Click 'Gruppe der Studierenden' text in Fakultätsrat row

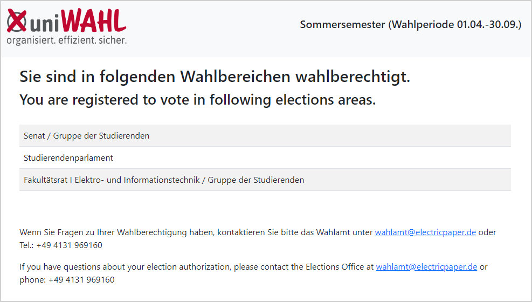click(x=256, y=180)
